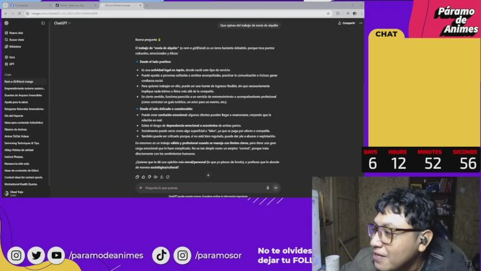481x271 pixels.
Task: Go forward in the browser
Action: (12, 13)
